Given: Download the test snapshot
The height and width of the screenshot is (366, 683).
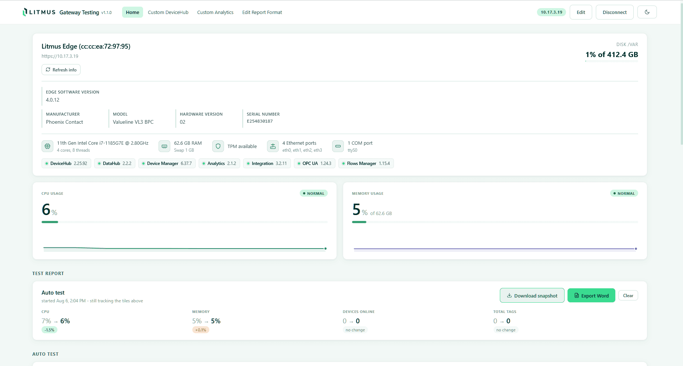Looking at the screenshot, I should [532, 295].
